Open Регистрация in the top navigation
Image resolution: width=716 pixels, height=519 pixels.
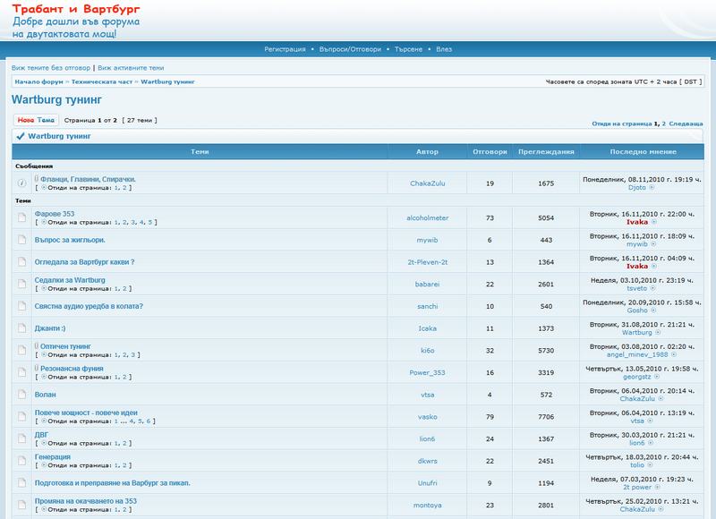(x=285, y=49)
